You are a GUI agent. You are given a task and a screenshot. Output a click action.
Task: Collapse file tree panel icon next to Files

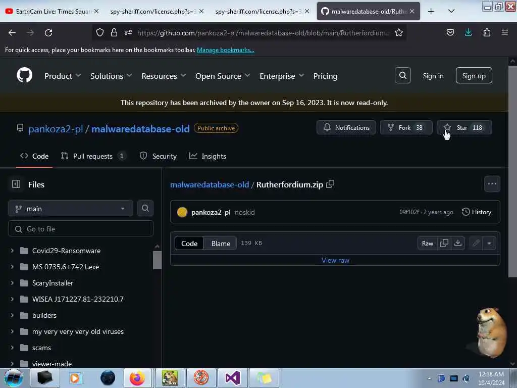tap(16, 184)
